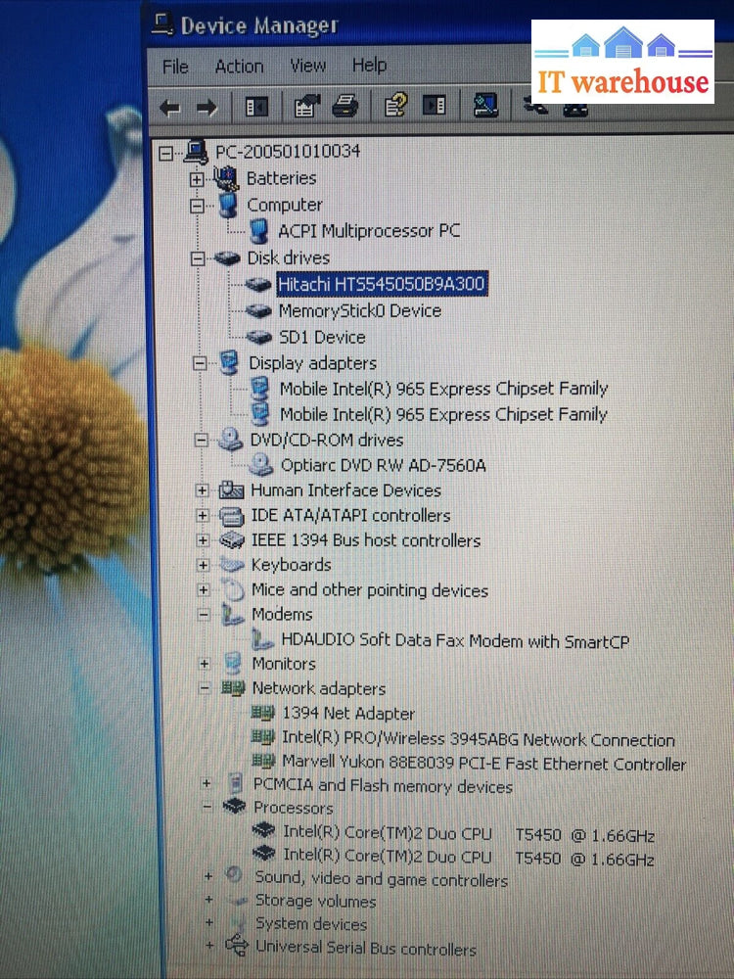Image resolution: width=734 pixels, height=979 pixels.
Task: Click the Batteries category icon
Action: click(x=226, y=178)
